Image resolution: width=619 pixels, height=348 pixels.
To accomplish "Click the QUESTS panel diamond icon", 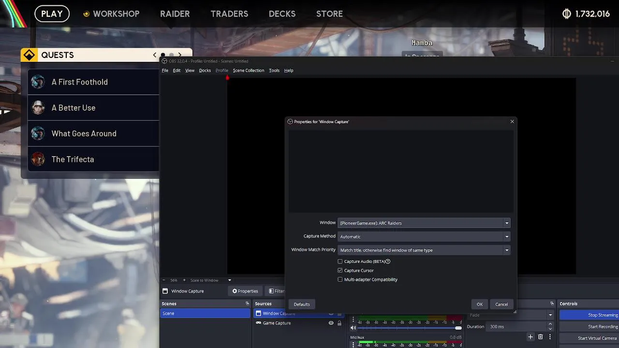I will [29, 55].
